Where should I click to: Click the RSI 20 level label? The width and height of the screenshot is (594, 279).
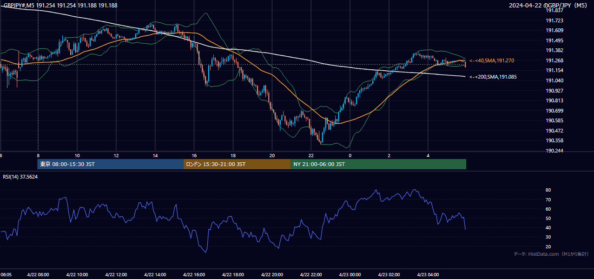pyautogui.click(x=548, y=246)
